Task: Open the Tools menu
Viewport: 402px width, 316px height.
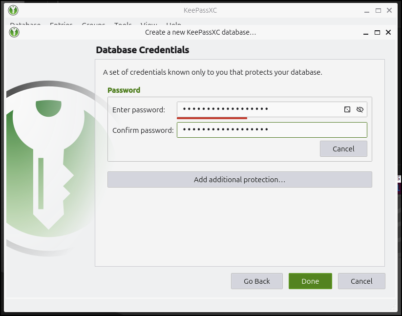Action: 123,25
